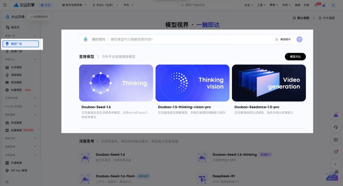The height and width of the screenshot is (186, 343).
Task: Collapse the 体验中心 section
Action: click(x=35, y=59)
